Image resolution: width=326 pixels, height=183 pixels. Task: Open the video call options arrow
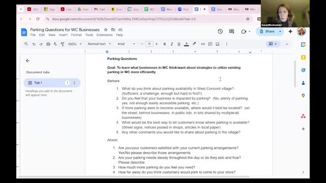250,32
